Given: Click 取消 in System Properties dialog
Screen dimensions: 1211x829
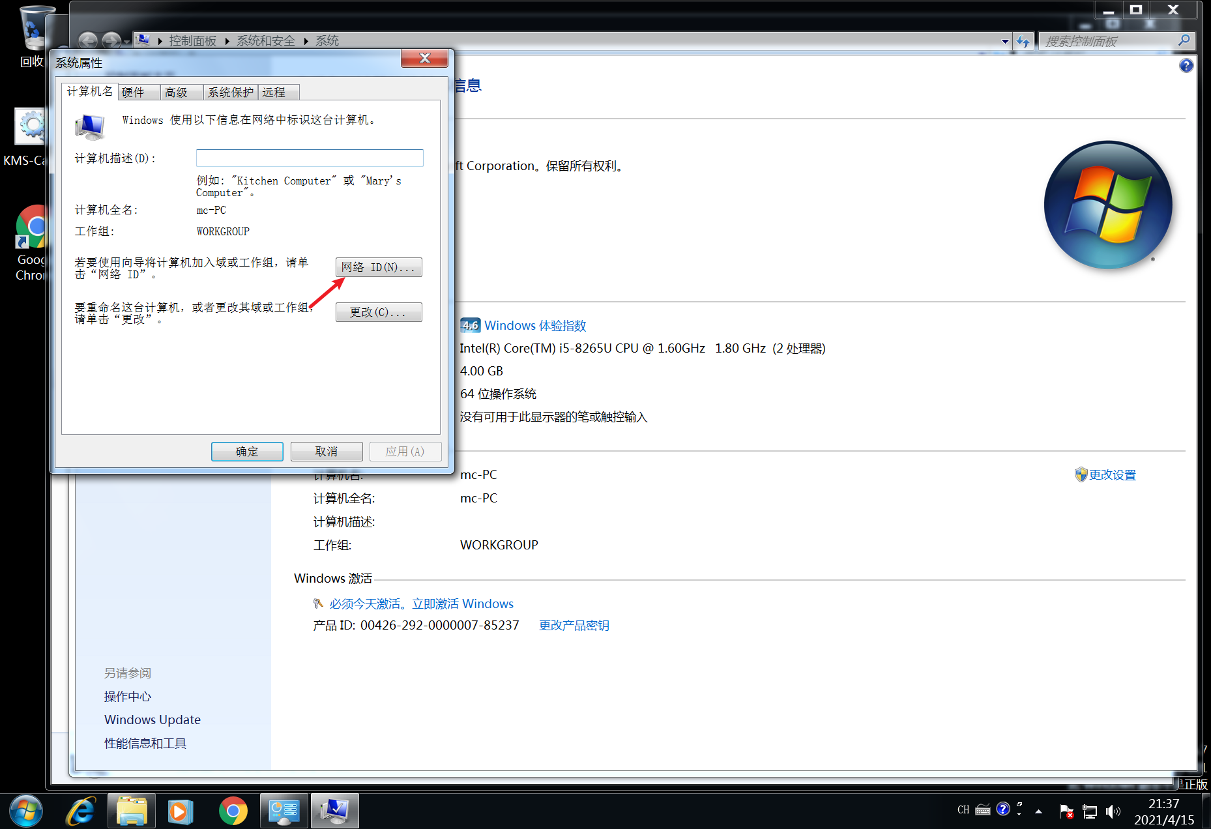Looking at the screenshot, I should click(327, 452).
